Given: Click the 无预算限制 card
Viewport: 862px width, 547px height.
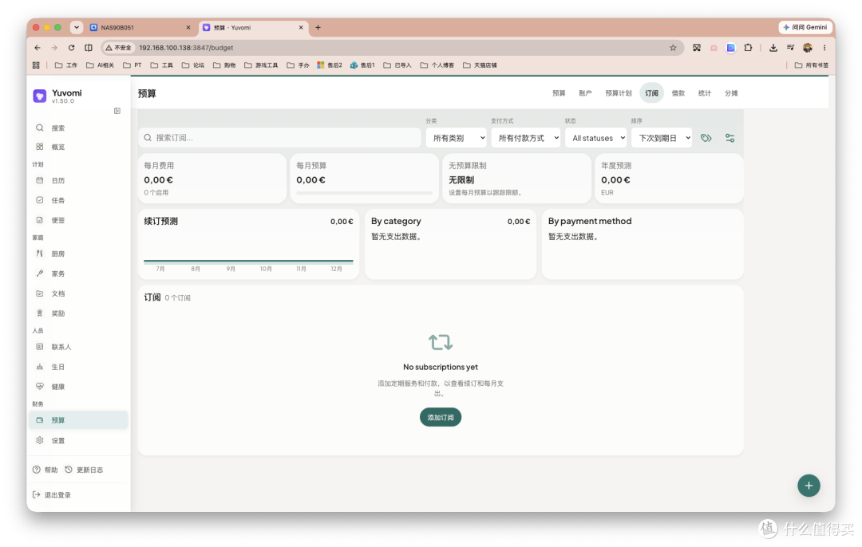Looking at the screenshot, I should coord(516,179).
